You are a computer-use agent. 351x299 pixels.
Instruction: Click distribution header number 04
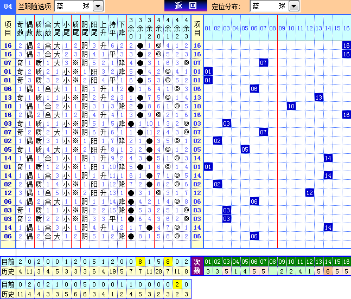click(x=235, y=28)
